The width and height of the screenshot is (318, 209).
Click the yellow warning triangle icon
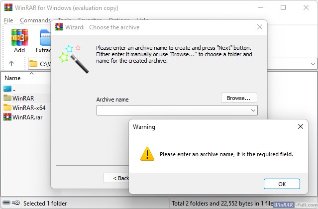click(147, 154)
